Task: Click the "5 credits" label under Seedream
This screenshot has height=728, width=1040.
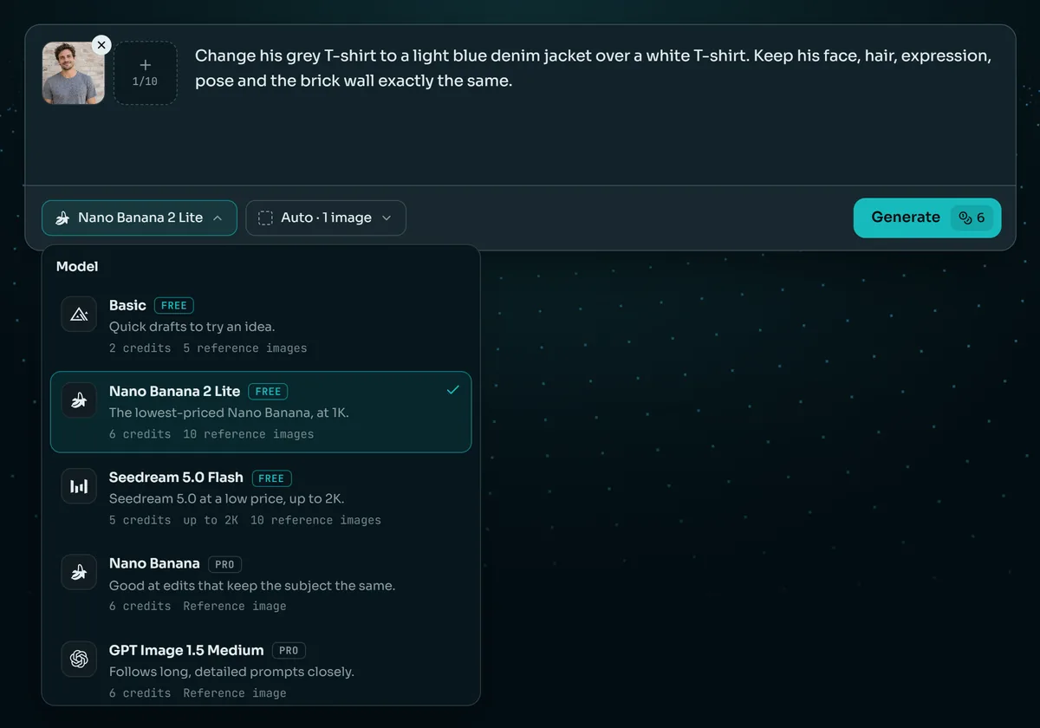Action: click(140, 521)
